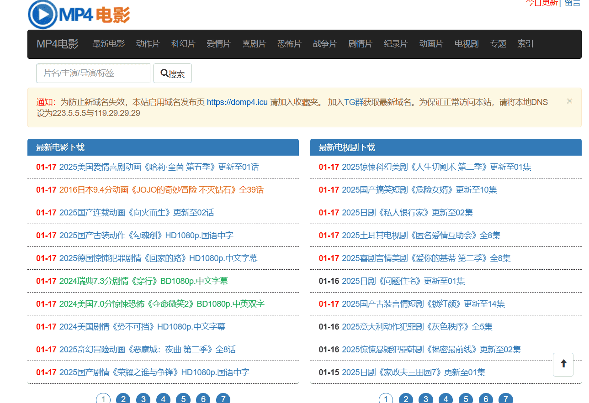Go to page 6 of movie list

[x=203, y=399]
